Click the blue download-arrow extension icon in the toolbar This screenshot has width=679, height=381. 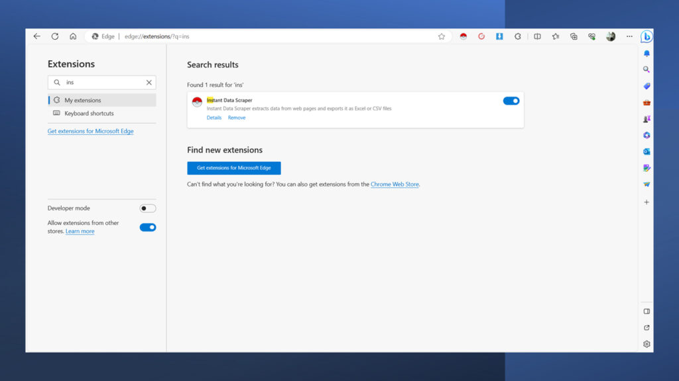499,36
